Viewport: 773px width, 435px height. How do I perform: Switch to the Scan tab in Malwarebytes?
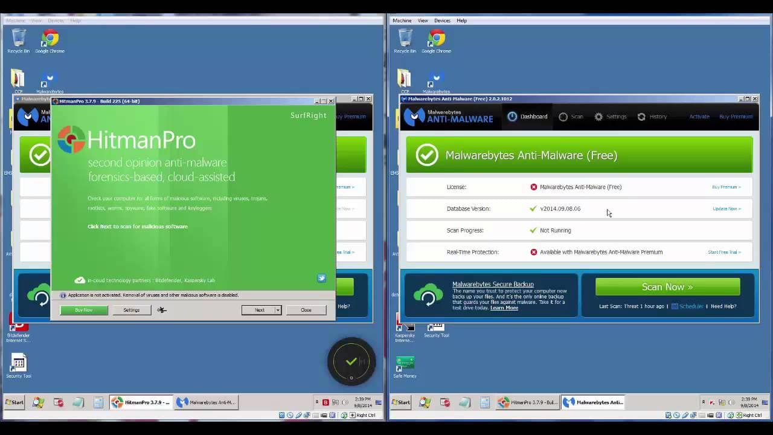(571, 117)
